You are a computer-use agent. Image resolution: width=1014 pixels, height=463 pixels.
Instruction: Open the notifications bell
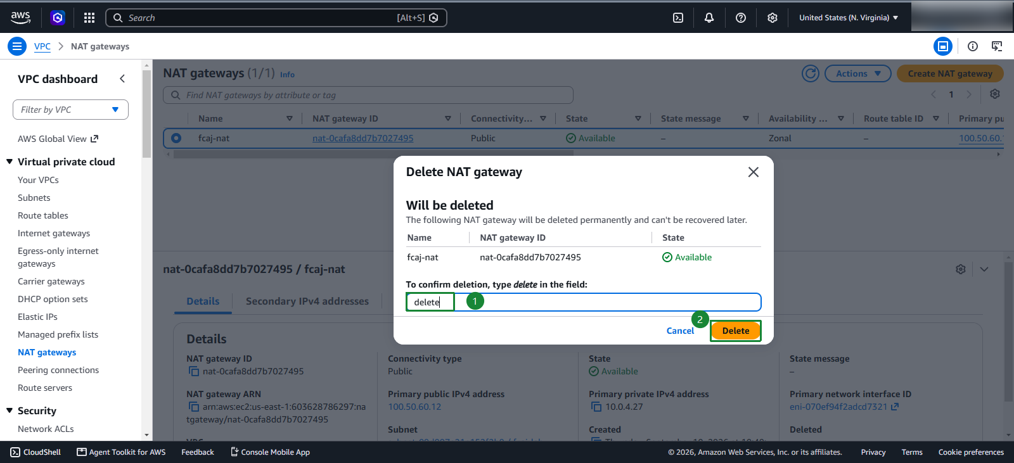click(709, 18)
